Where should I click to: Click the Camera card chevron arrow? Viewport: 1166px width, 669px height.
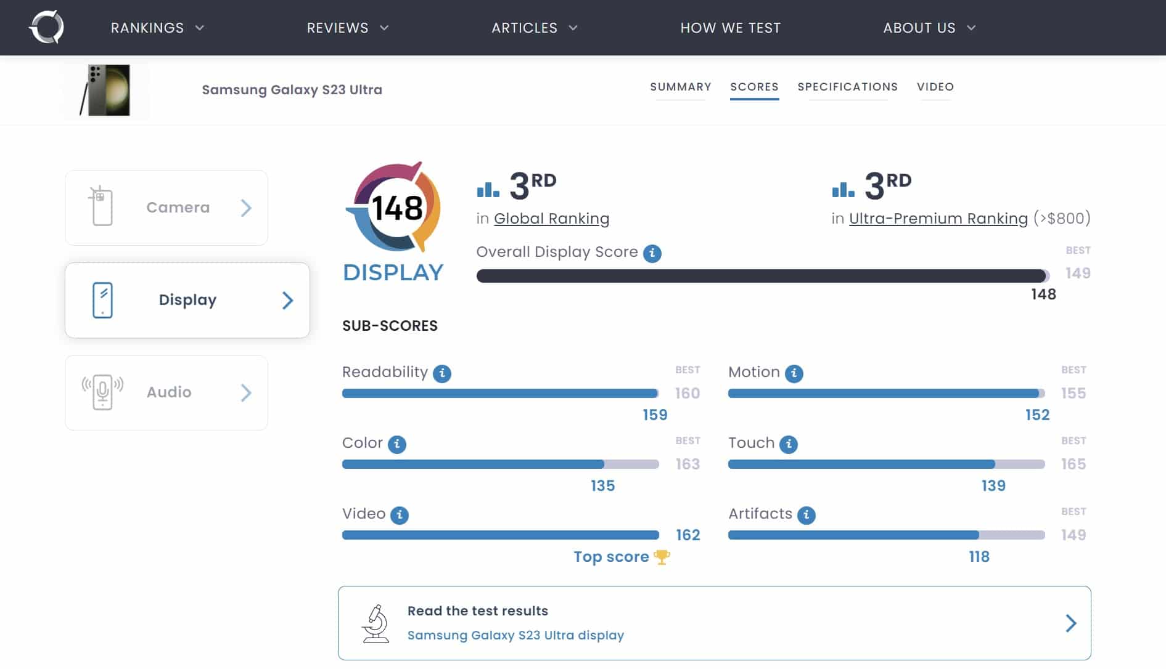tap(246, 208)
